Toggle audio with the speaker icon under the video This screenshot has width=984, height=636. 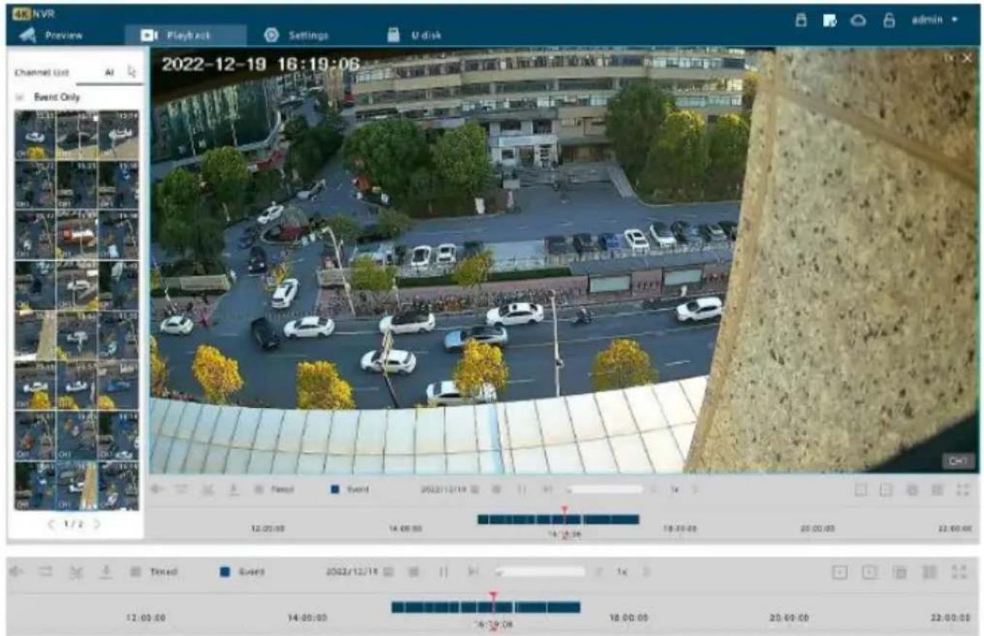click(158, 490)
